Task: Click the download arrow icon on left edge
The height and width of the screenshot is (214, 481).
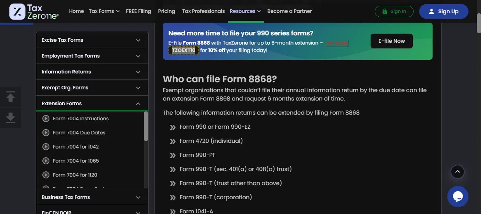Action: click(11, 118)
